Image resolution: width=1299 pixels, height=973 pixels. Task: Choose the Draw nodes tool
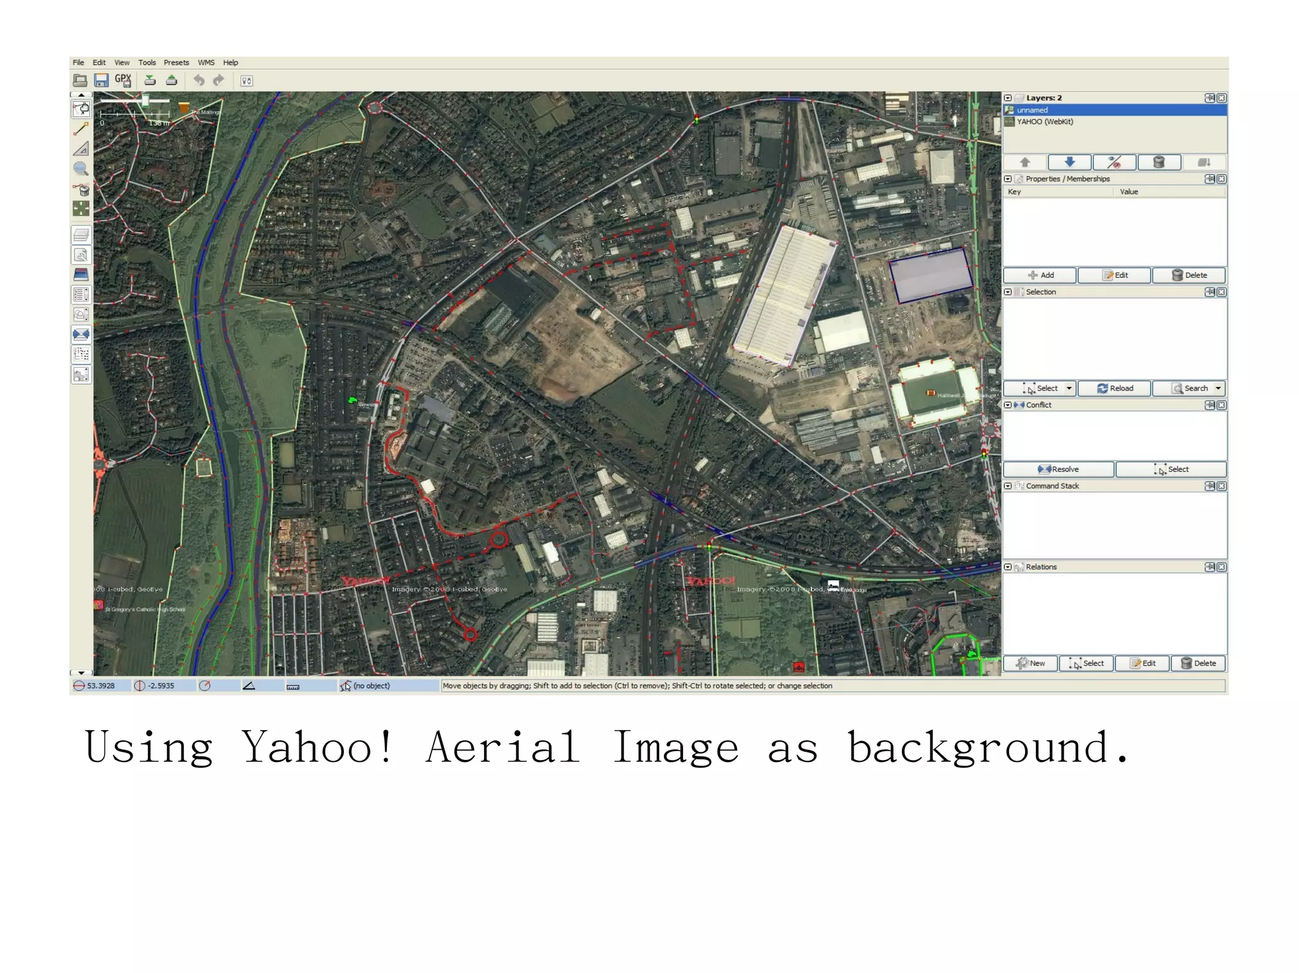click(x=81, y=129)
